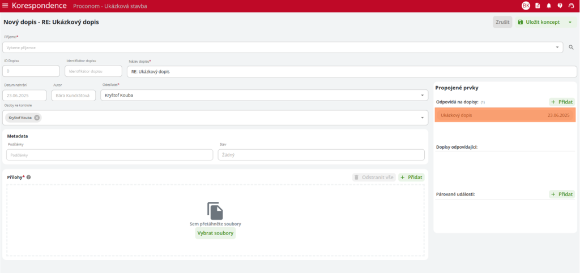The height and width of the screenshot is (273, 580).
Task: Click the Název dopisu input field
Action: (351, 72)
